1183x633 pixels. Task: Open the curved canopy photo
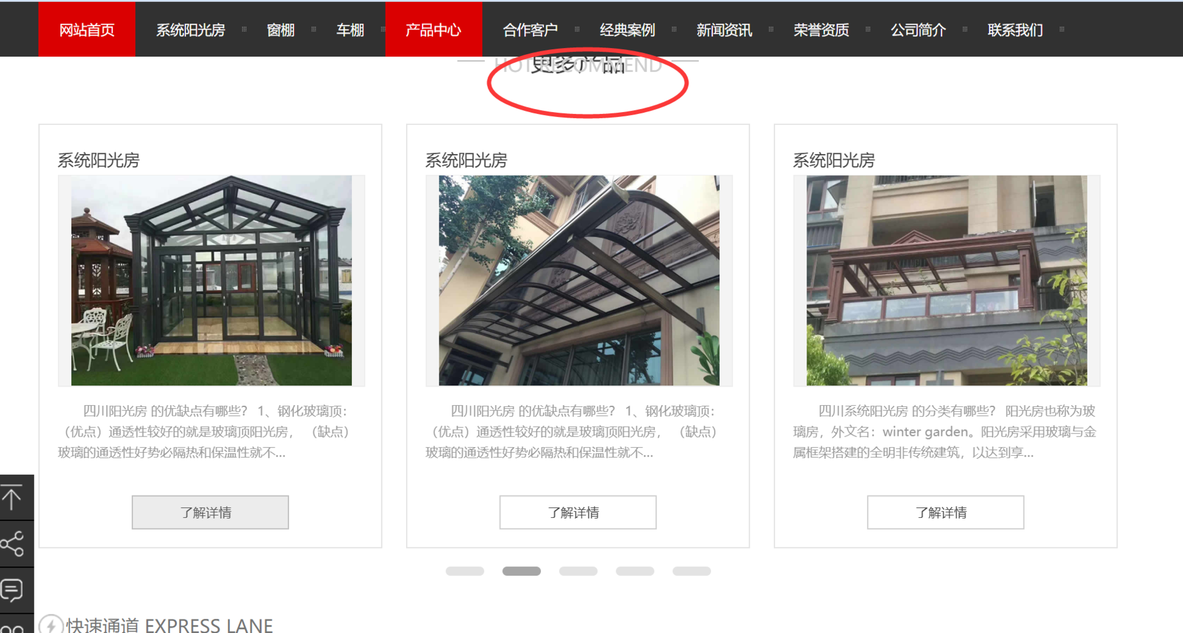(x=579, y=281)
